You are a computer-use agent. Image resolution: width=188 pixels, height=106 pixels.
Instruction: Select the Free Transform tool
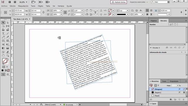[8, 44]
